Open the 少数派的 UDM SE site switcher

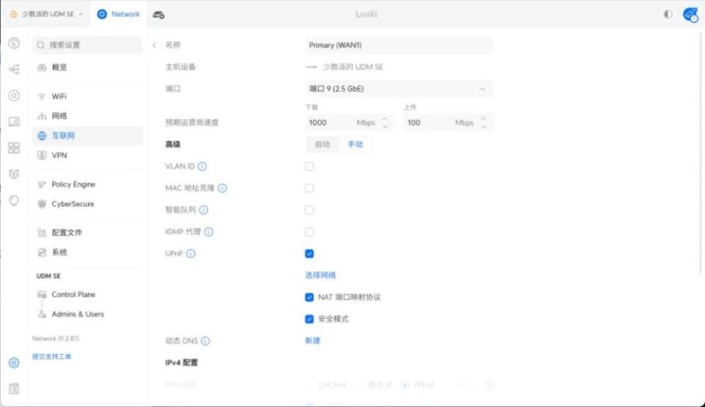pyautogui.click(x=46, y=14)
